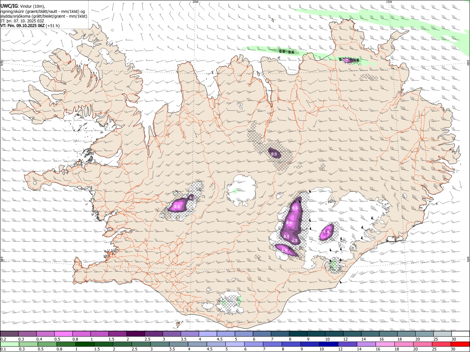Click the 'rigning/skúrir' legend description line
The width and height of the screenshot is (470, 352).
click(43, 11)
